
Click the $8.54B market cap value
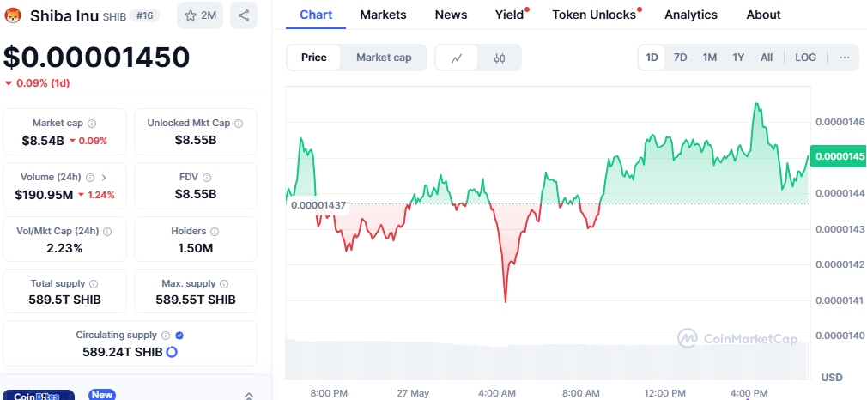tap(43, 141)
